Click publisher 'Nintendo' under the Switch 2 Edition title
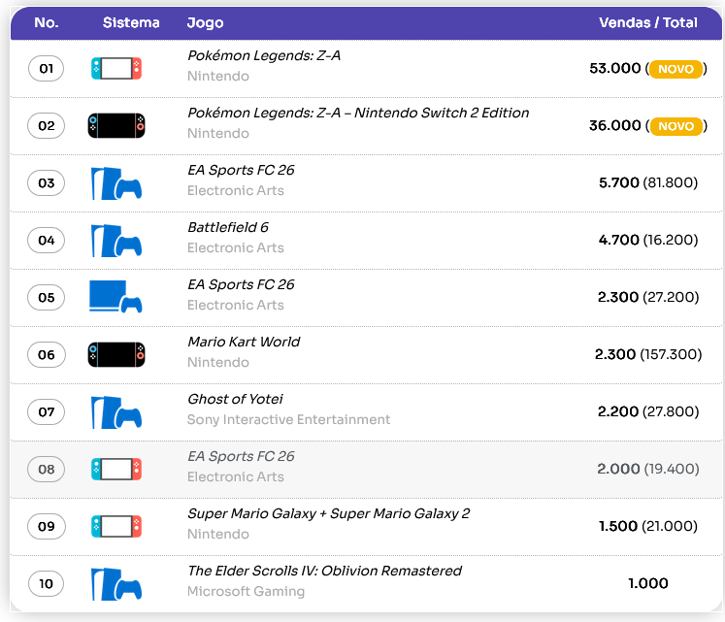 pyautogui.click(x=218, y=133)
